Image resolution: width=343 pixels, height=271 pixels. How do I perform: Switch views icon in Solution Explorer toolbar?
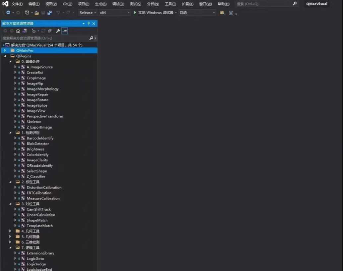coord(25,31)
